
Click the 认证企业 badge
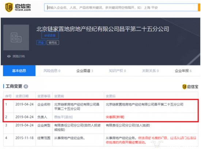[50, 35]
